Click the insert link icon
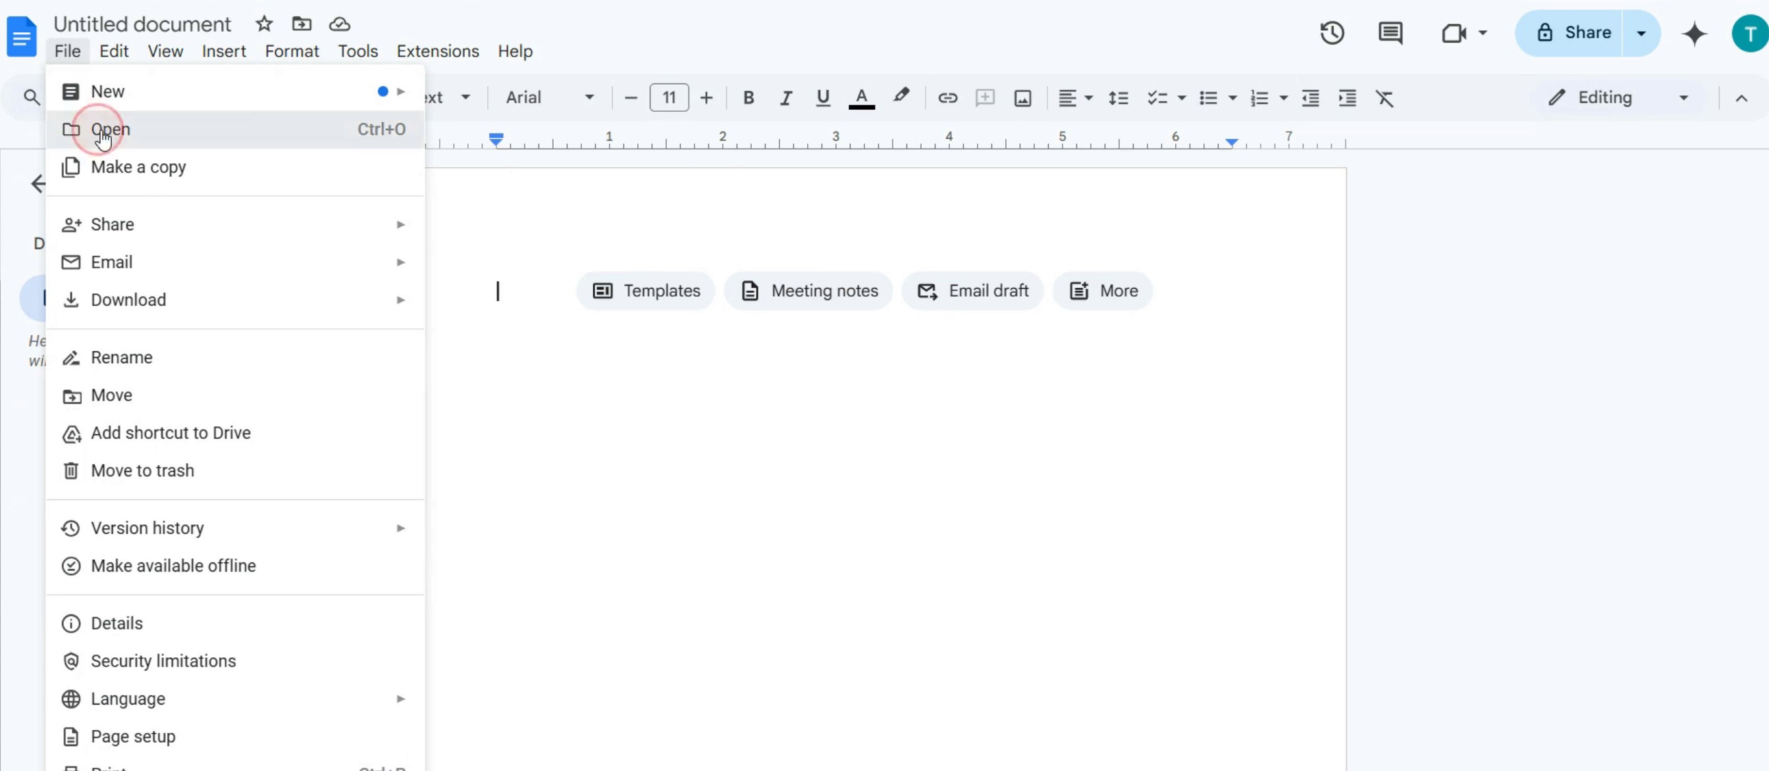1769x771 pixels. point(947,98)
